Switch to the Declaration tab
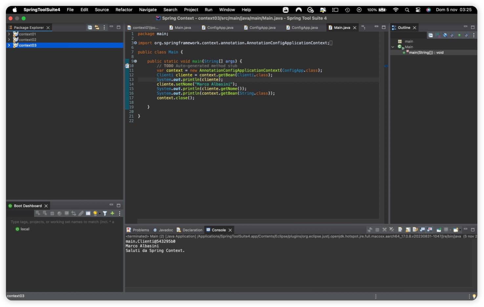 coord(190,230)
